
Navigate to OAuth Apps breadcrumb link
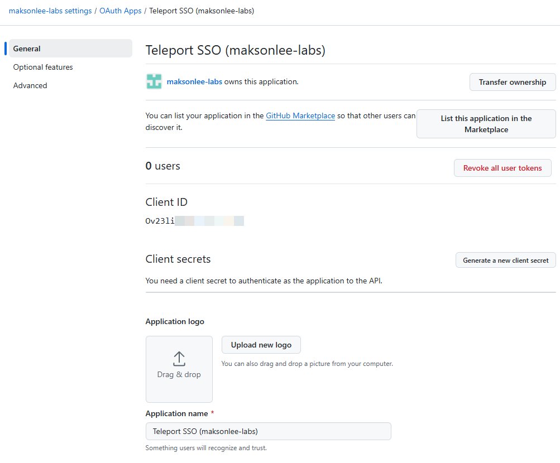(x=121, y=11)
